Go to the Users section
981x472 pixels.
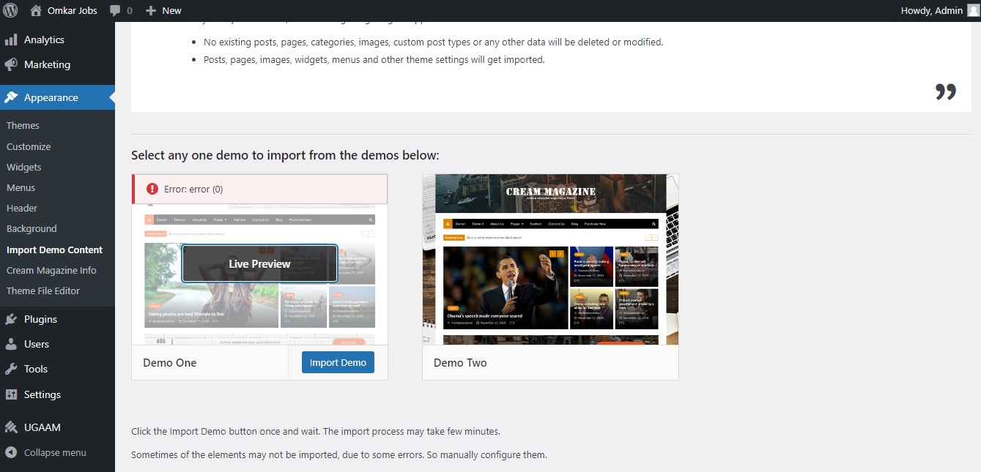click(37, 344)
